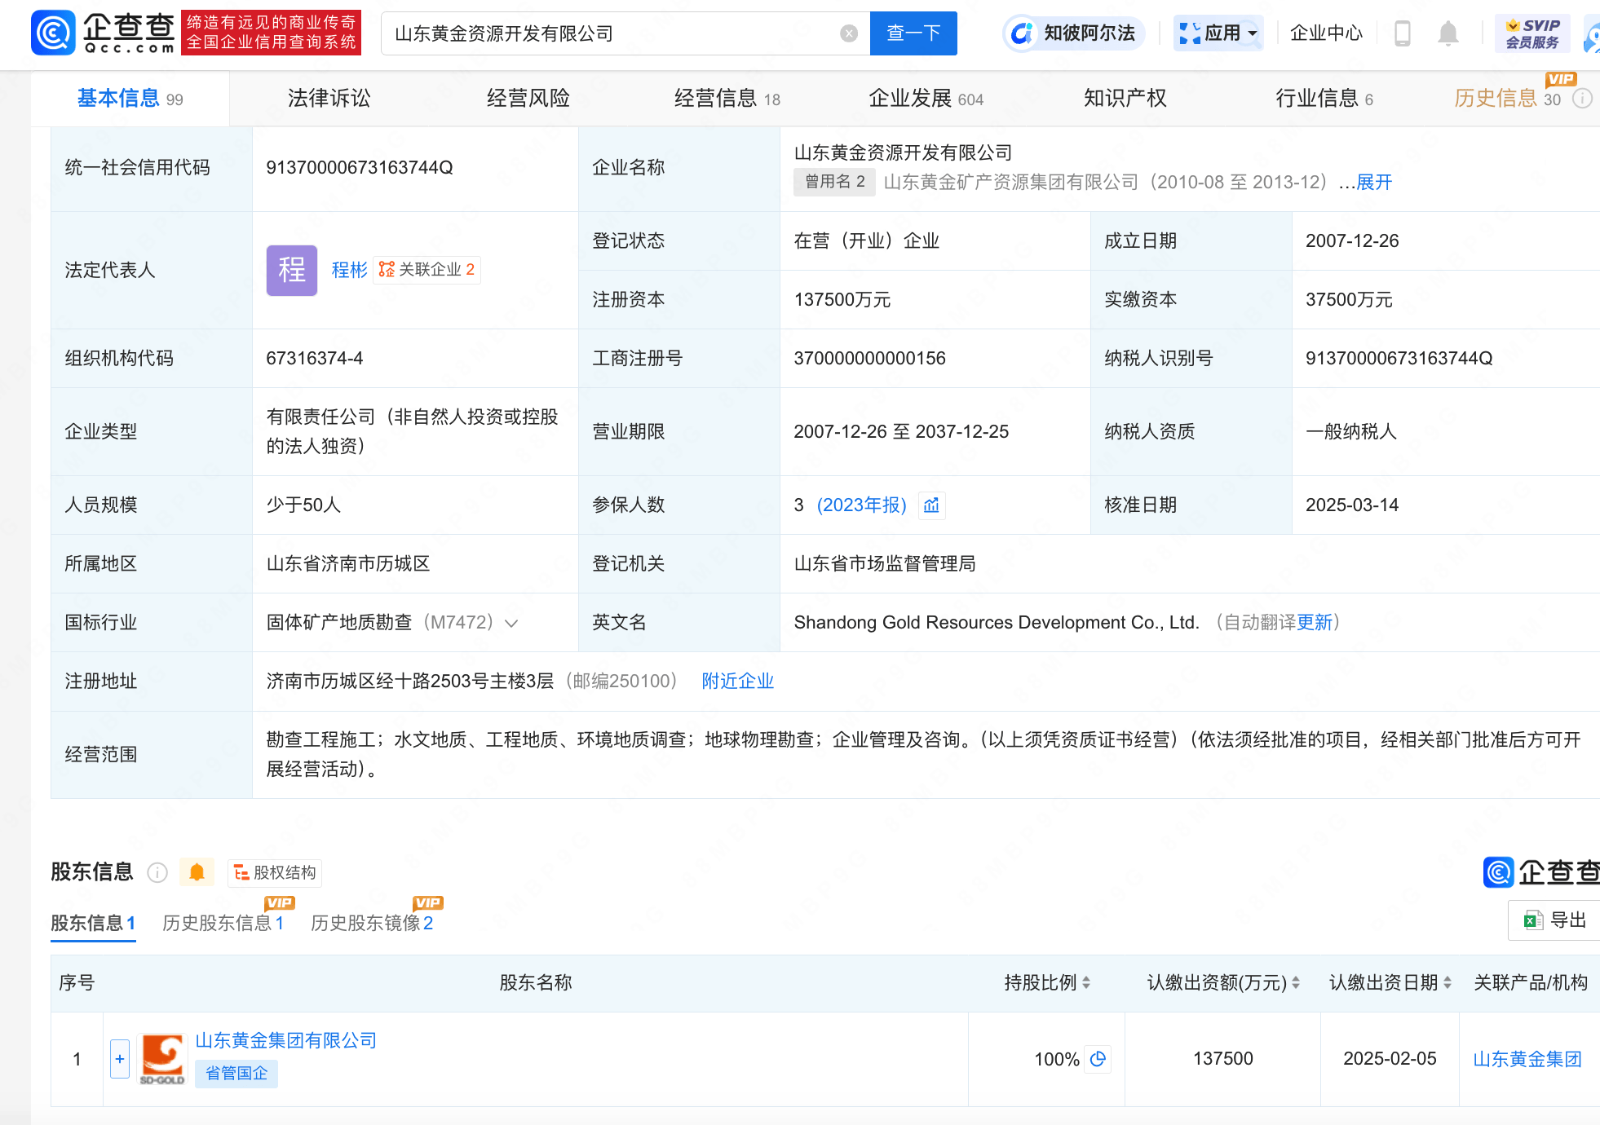Open 企业中心 in the header
Viewport: 1600px width, 1125px height.
pyautogui.click(x=1326, y=33)
